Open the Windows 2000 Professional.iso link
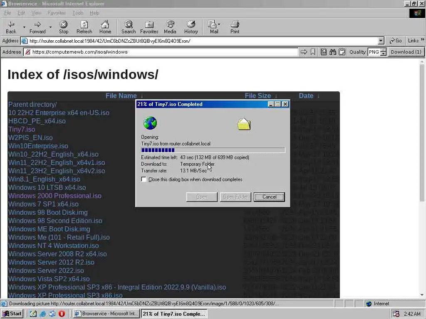 (54, 196)
